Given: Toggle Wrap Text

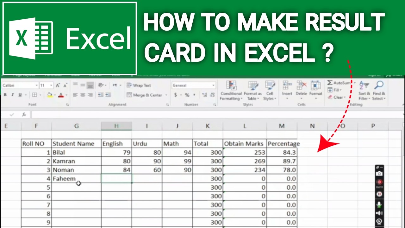Looking at the screenshot, I should point(139,85).
